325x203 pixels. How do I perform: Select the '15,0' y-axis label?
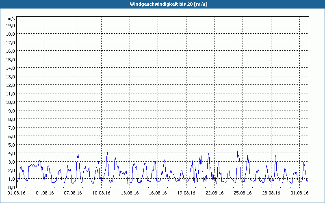click(x=11, y=60)
